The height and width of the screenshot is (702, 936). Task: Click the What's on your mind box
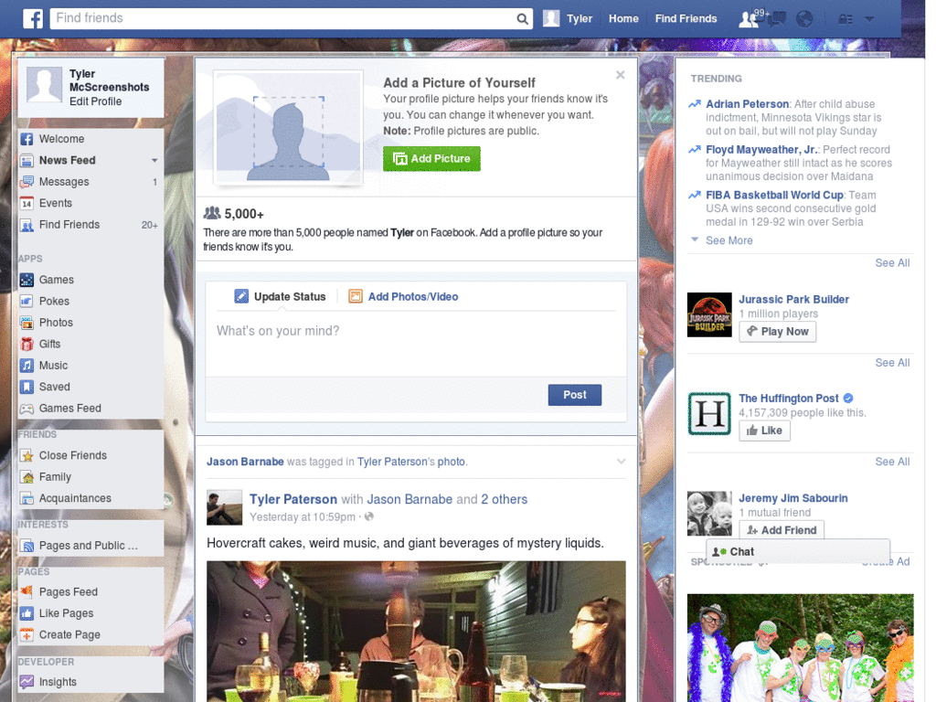pos(416,344)
